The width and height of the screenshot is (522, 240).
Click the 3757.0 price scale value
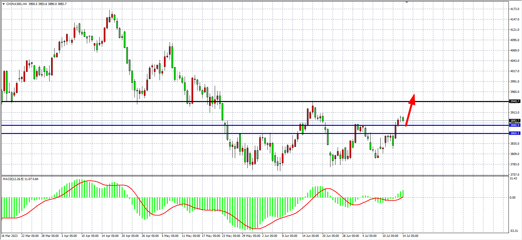[514, 175]
